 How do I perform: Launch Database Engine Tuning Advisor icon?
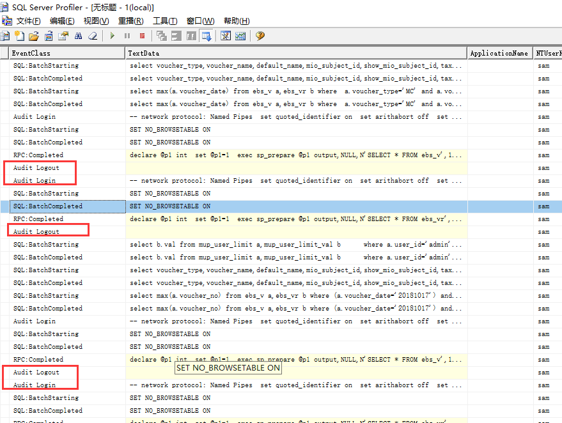[226, 36]
